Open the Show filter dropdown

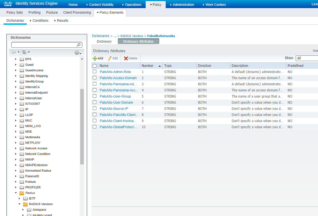(x=307, y=58)
